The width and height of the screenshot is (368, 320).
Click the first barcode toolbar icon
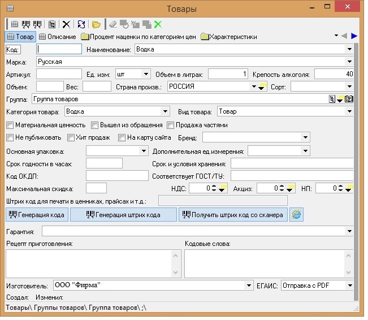26,24
